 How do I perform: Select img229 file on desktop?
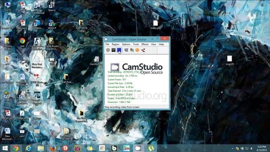[229, 60]
